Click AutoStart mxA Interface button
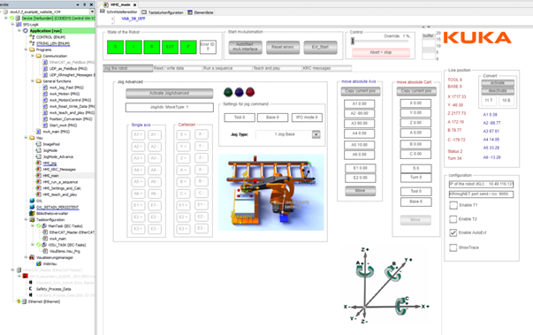Screen dimensions: 533x335 point(245,47)
